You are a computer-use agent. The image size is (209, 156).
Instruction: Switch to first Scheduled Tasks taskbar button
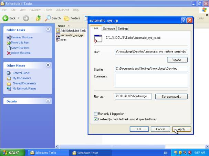(49, 153)
